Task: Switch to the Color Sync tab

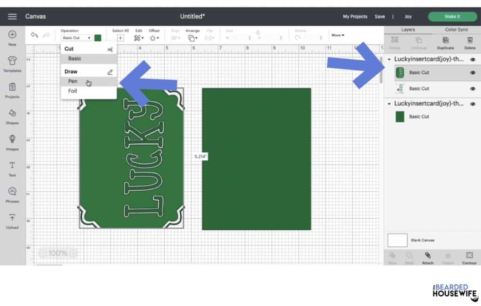Action: 456,30
